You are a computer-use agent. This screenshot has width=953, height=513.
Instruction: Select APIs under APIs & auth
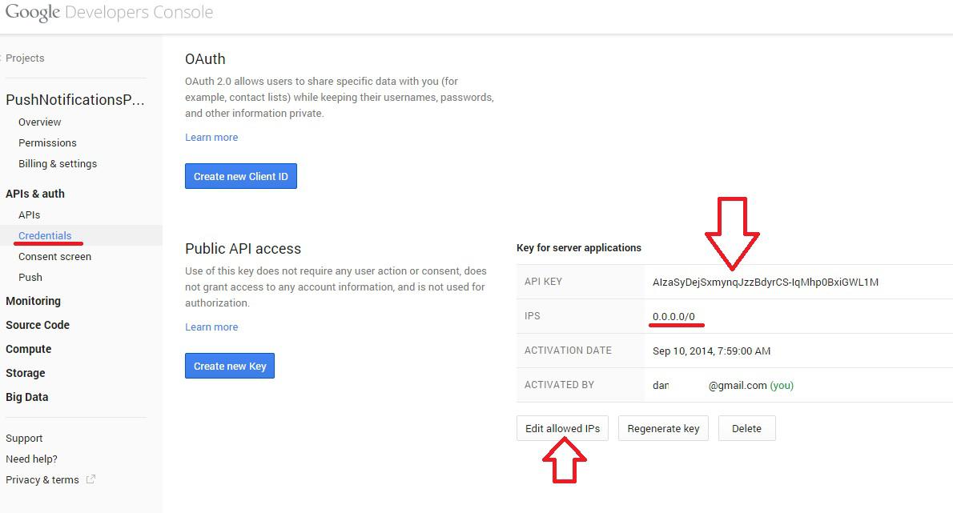[30, 215]
